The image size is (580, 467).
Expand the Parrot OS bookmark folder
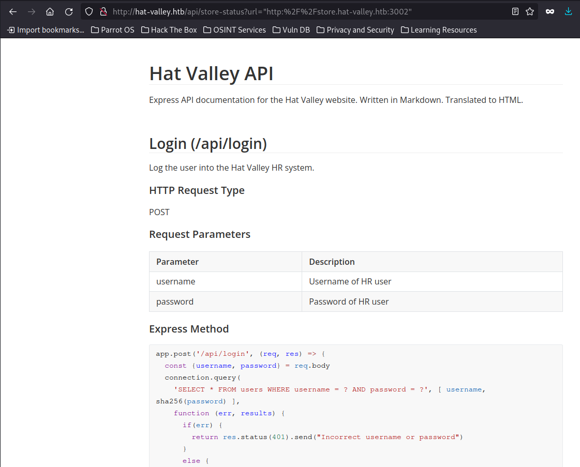click(113, 30)
